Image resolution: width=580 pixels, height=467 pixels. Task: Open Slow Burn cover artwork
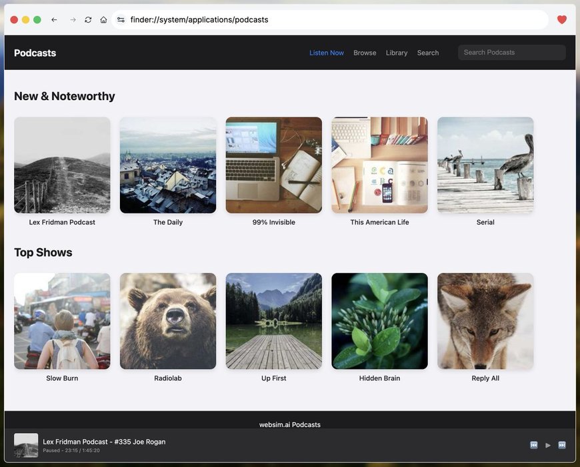[x=62, y=321]
